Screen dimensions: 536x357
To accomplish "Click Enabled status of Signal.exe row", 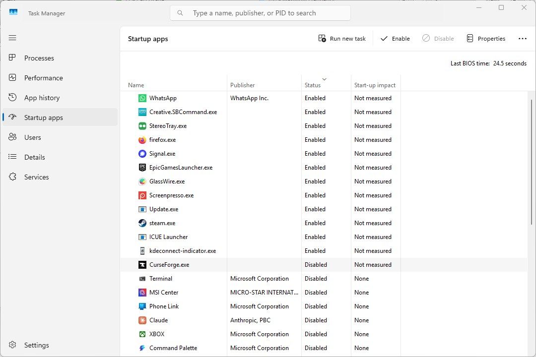I will coord(315,154).
